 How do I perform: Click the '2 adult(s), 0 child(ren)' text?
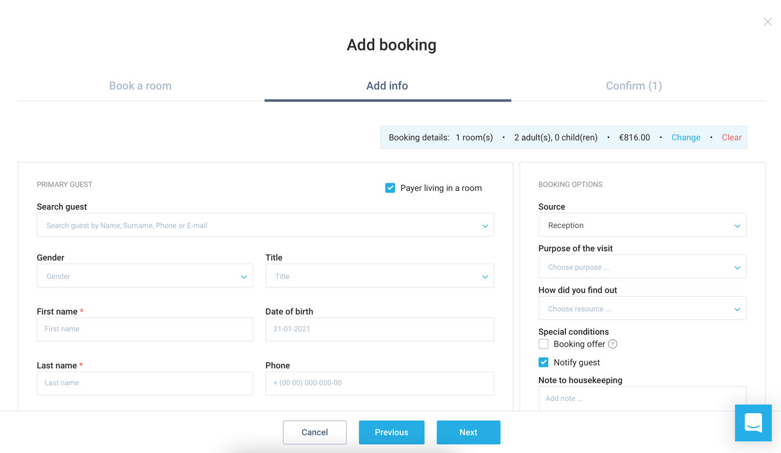556,137
